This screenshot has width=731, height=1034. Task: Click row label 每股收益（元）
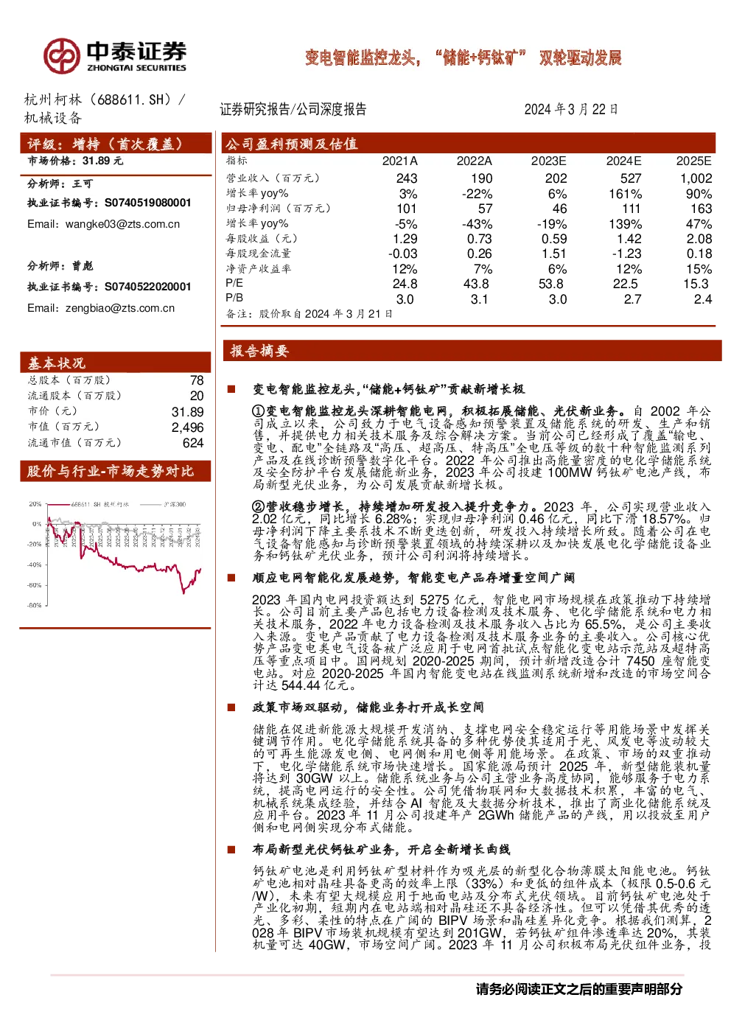coord(262,239)
